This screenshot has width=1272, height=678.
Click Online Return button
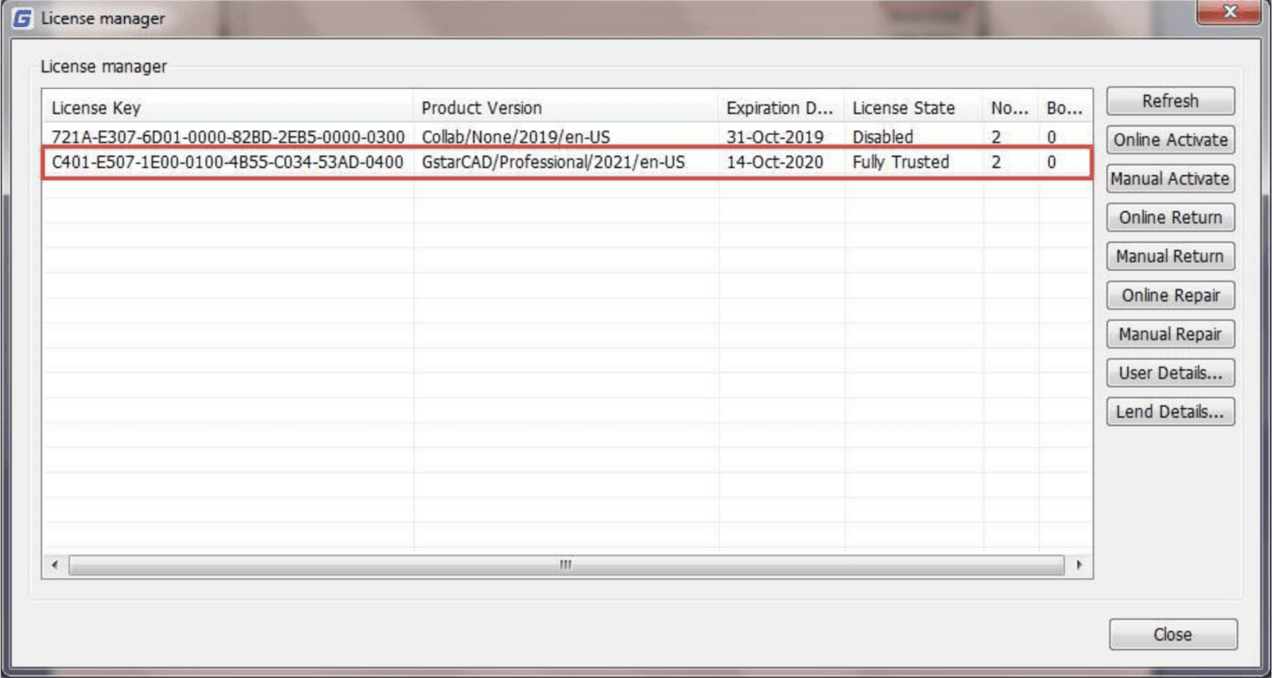click(x=1169, y=218)
